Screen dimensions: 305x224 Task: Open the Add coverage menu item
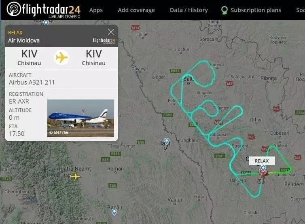pyautogui.click(x=136, y=10)
